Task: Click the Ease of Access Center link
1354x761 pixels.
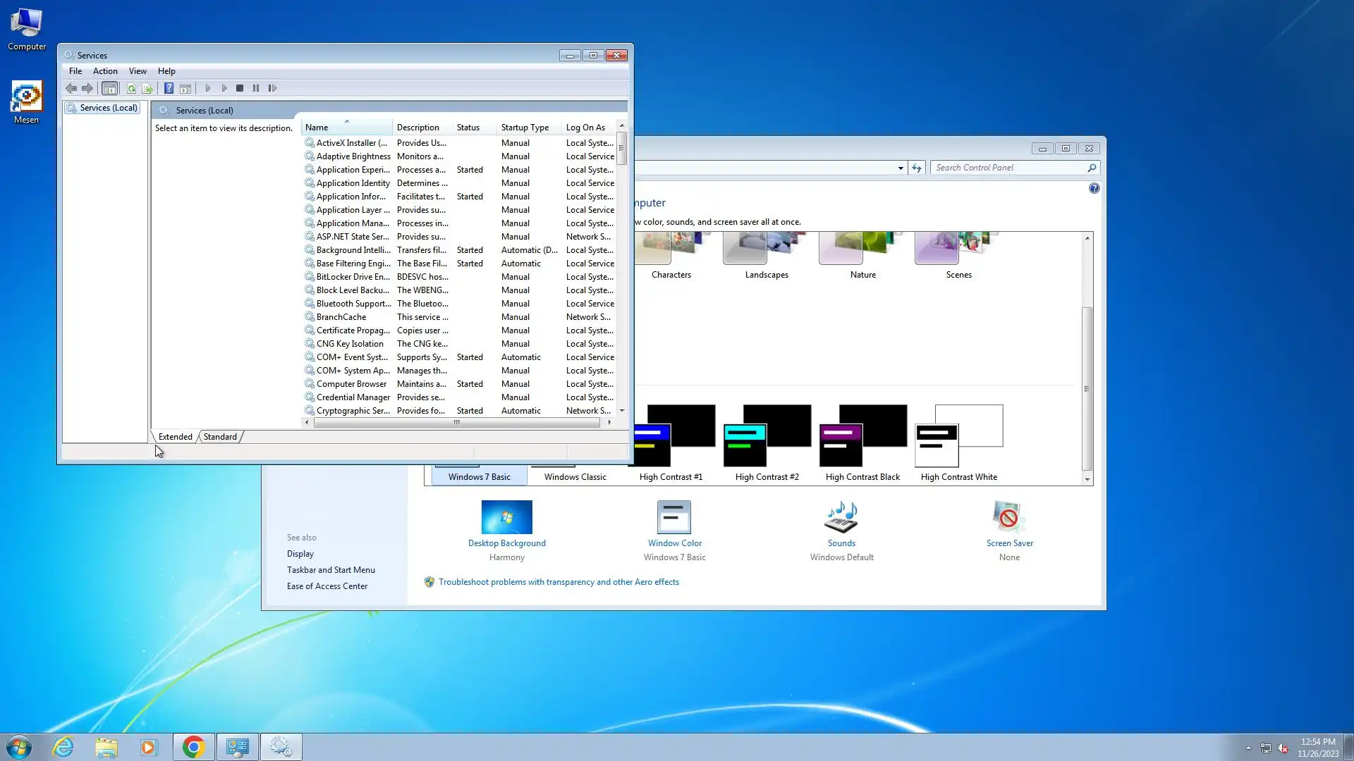Action: coord(327,586)
